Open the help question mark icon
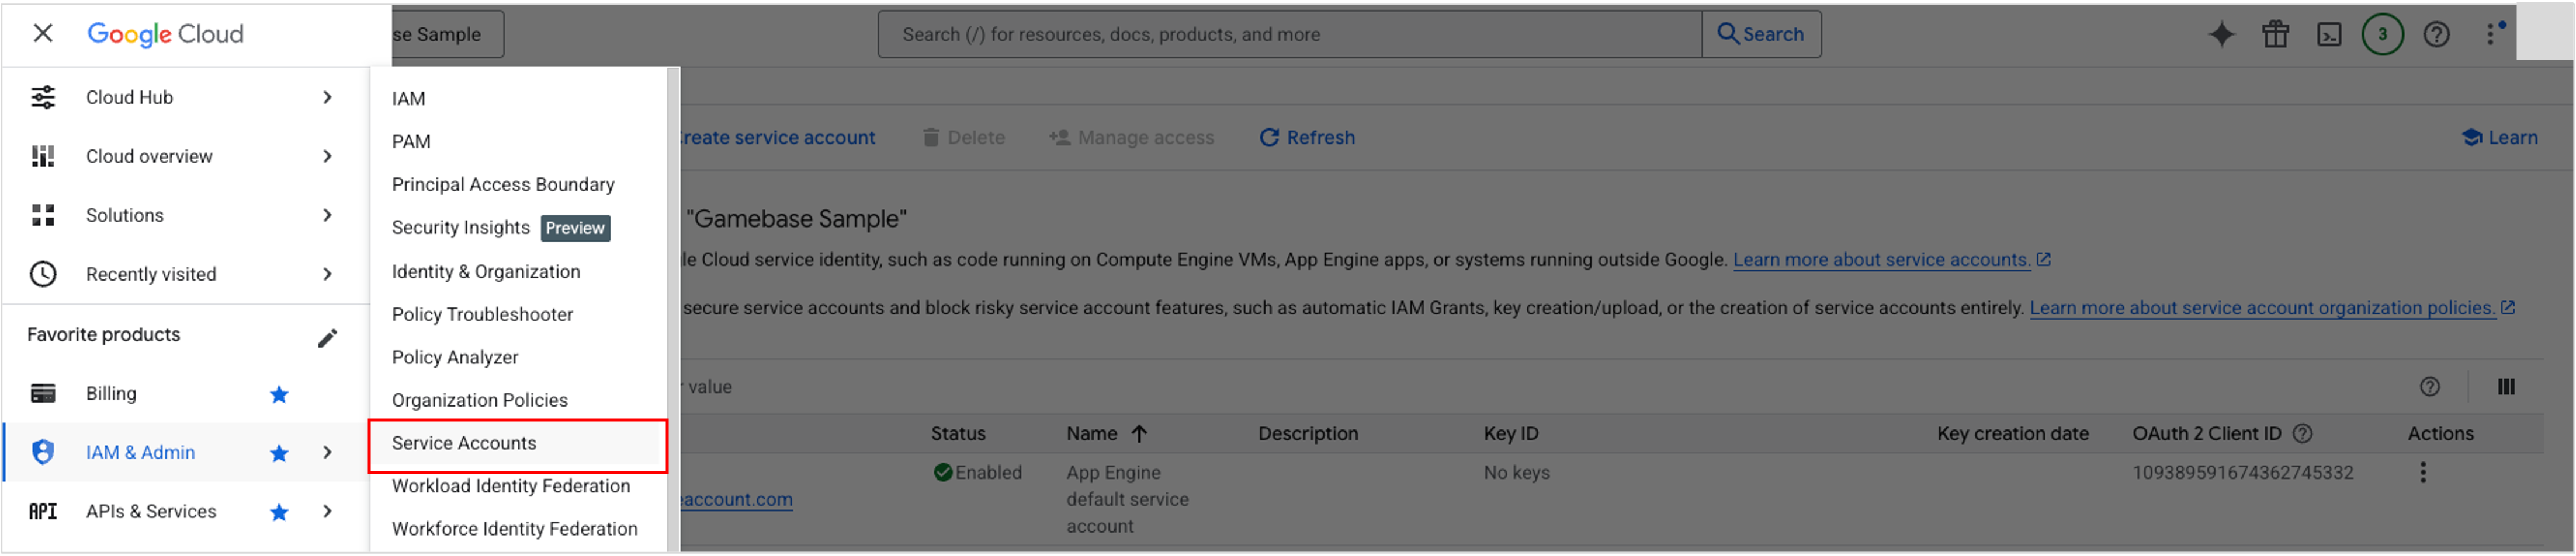Screen dimensions: 2576x556 (2437, 34)
